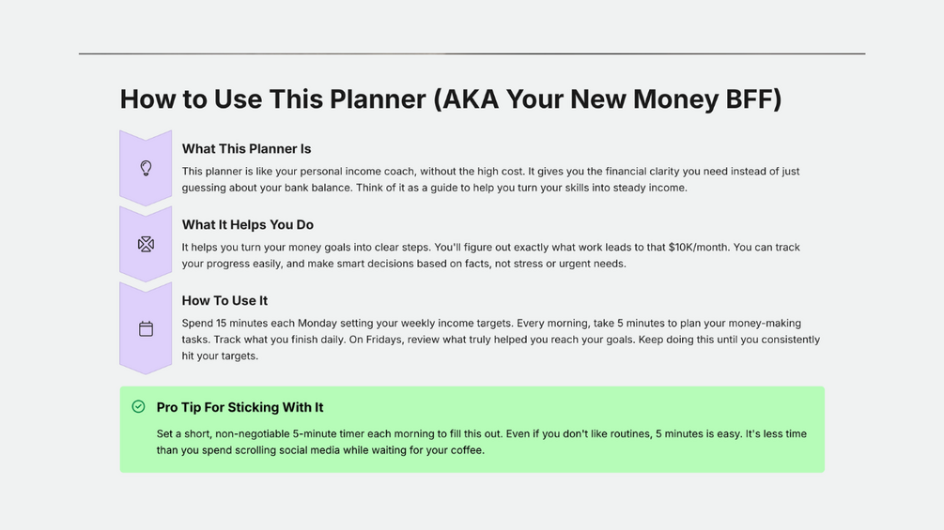Click the paragraph starting 'This planner is like'
The height and width of the screenshot is (530, 944).
pos(490,179)
